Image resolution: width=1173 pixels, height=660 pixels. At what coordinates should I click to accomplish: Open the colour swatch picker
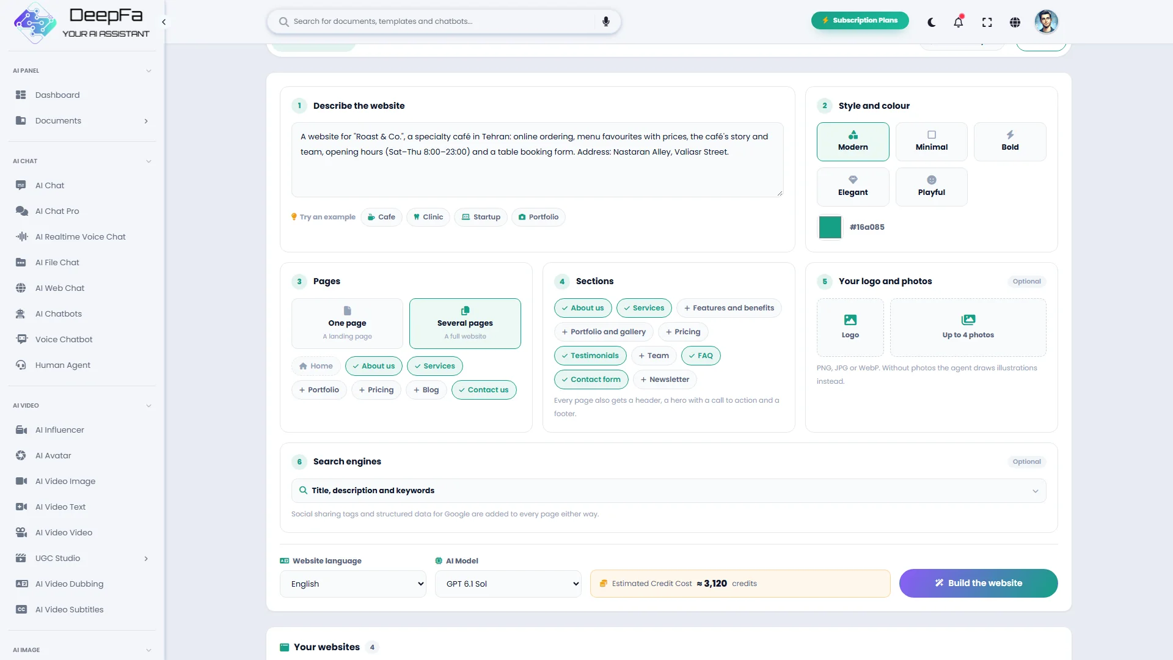point(830,227)
